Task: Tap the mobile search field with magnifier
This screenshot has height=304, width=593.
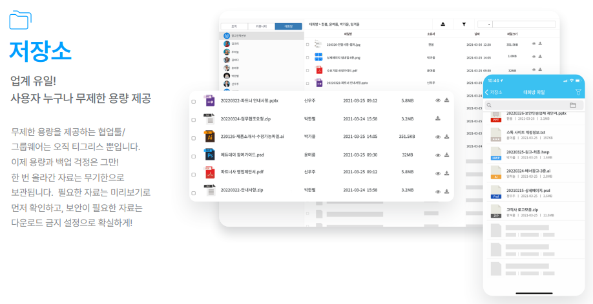Action: pyautogui.click(x=534, y=105)
